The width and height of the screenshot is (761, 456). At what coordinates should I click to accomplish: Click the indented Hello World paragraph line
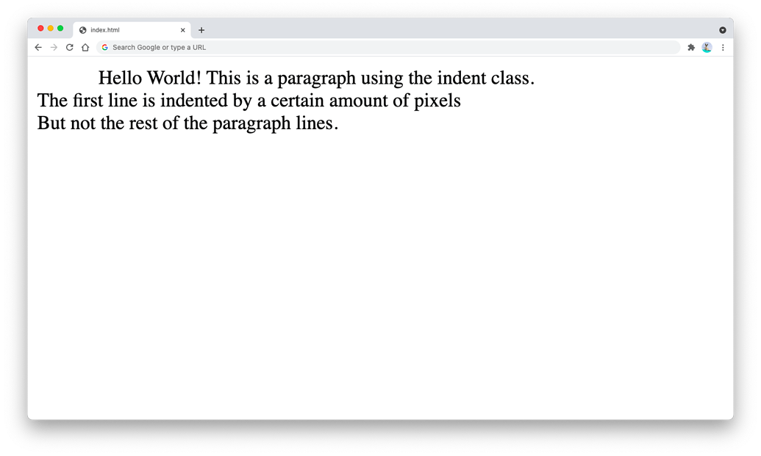tap(316, 78)
